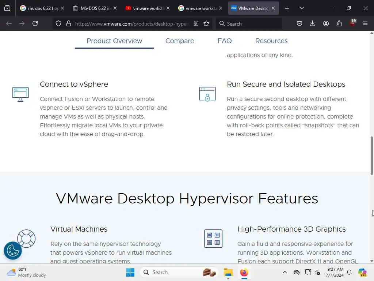This screenshot has height=281, width=374.
Task: Go back to the previous page
Action: pyautogui.click(x=9, y=23)
